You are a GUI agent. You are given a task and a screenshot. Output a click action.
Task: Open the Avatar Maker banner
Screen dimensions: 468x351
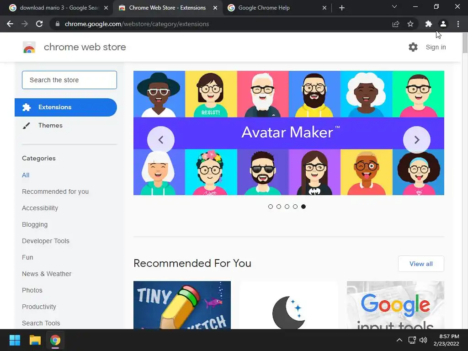point(289,133)
